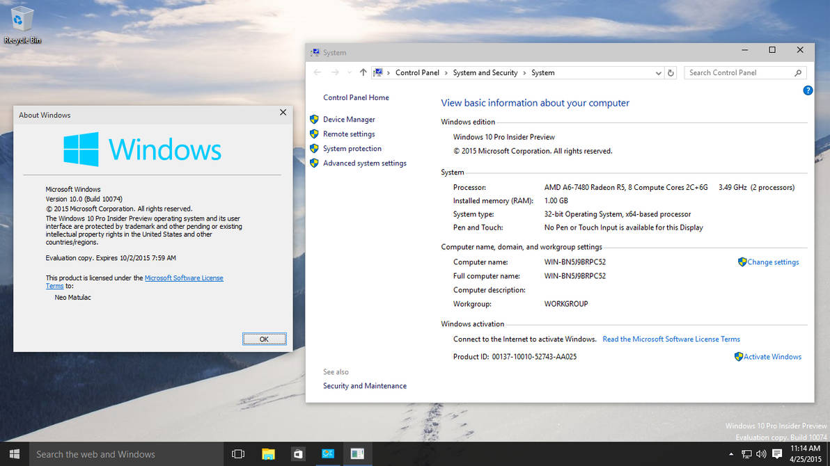
Task: Open recent locations dropdown arrow
Action: 350,72
